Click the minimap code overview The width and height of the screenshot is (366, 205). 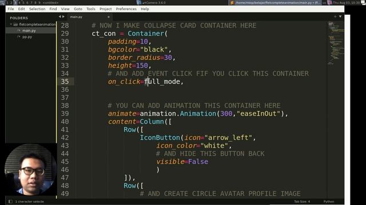(x=336, y=43)
